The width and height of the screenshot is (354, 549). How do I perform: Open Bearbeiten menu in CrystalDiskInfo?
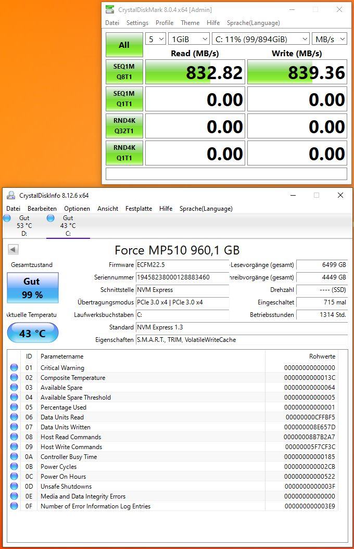[x=42, y=209]
